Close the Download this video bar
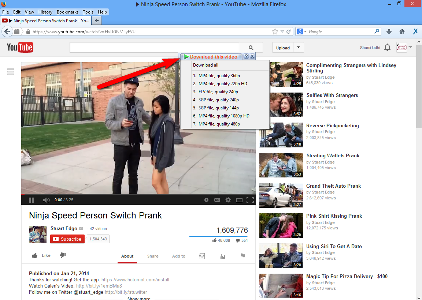422x300 pixels. point(252,56)
